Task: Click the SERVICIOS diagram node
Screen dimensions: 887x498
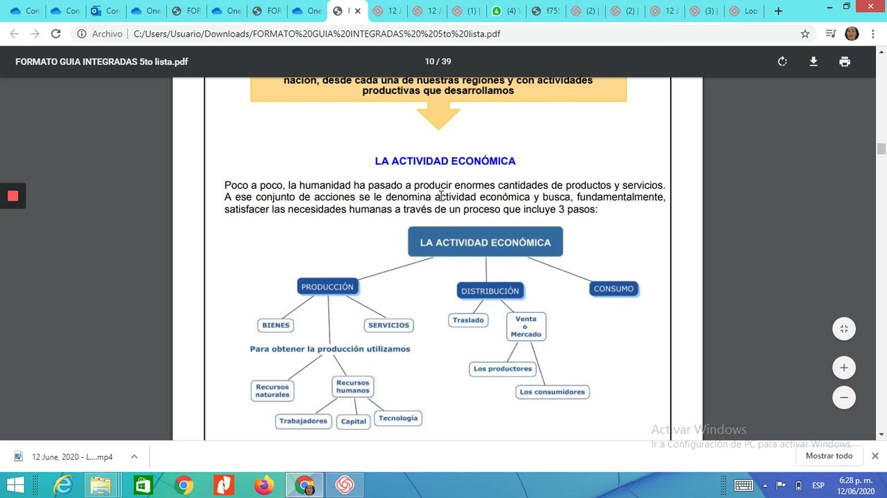Action: (x=388, y=325)
